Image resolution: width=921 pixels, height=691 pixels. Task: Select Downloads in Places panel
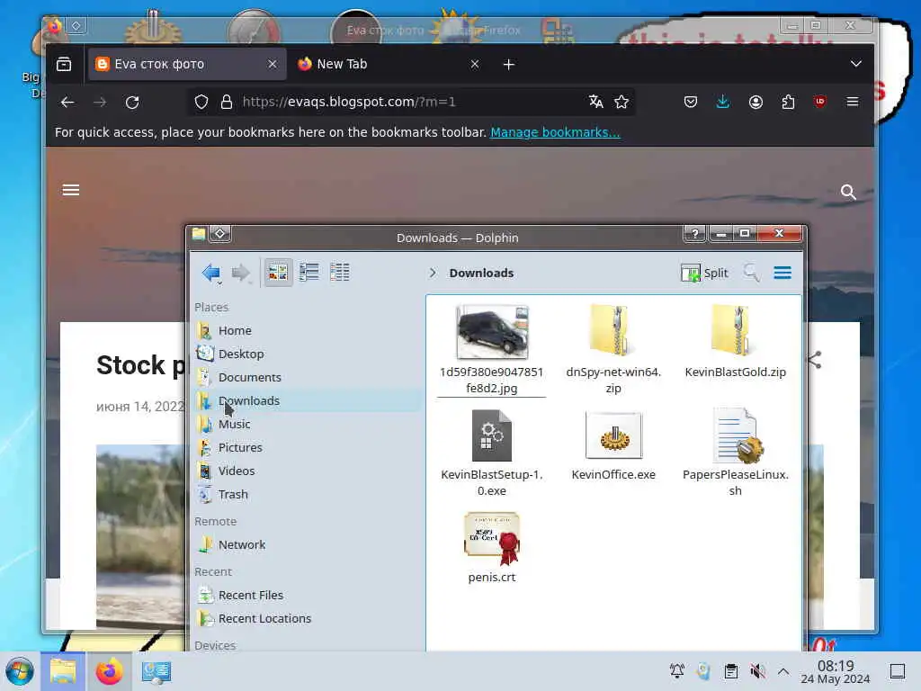[x=308, y=400]
